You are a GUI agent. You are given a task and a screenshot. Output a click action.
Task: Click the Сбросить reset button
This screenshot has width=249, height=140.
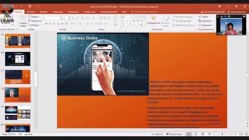click(35, 21)
